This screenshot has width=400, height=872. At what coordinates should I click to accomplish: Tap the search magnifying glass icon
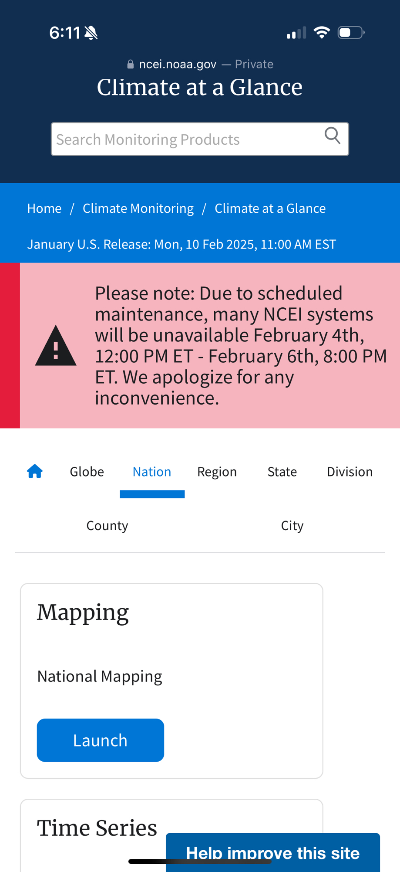click(x=333, y=136)
